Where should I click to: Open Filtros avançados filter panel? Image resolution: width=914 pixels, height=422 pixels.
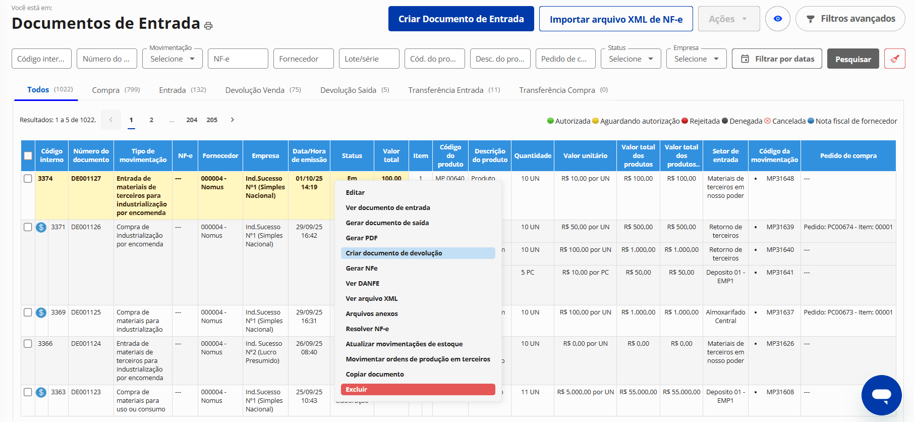coord(850,19)
